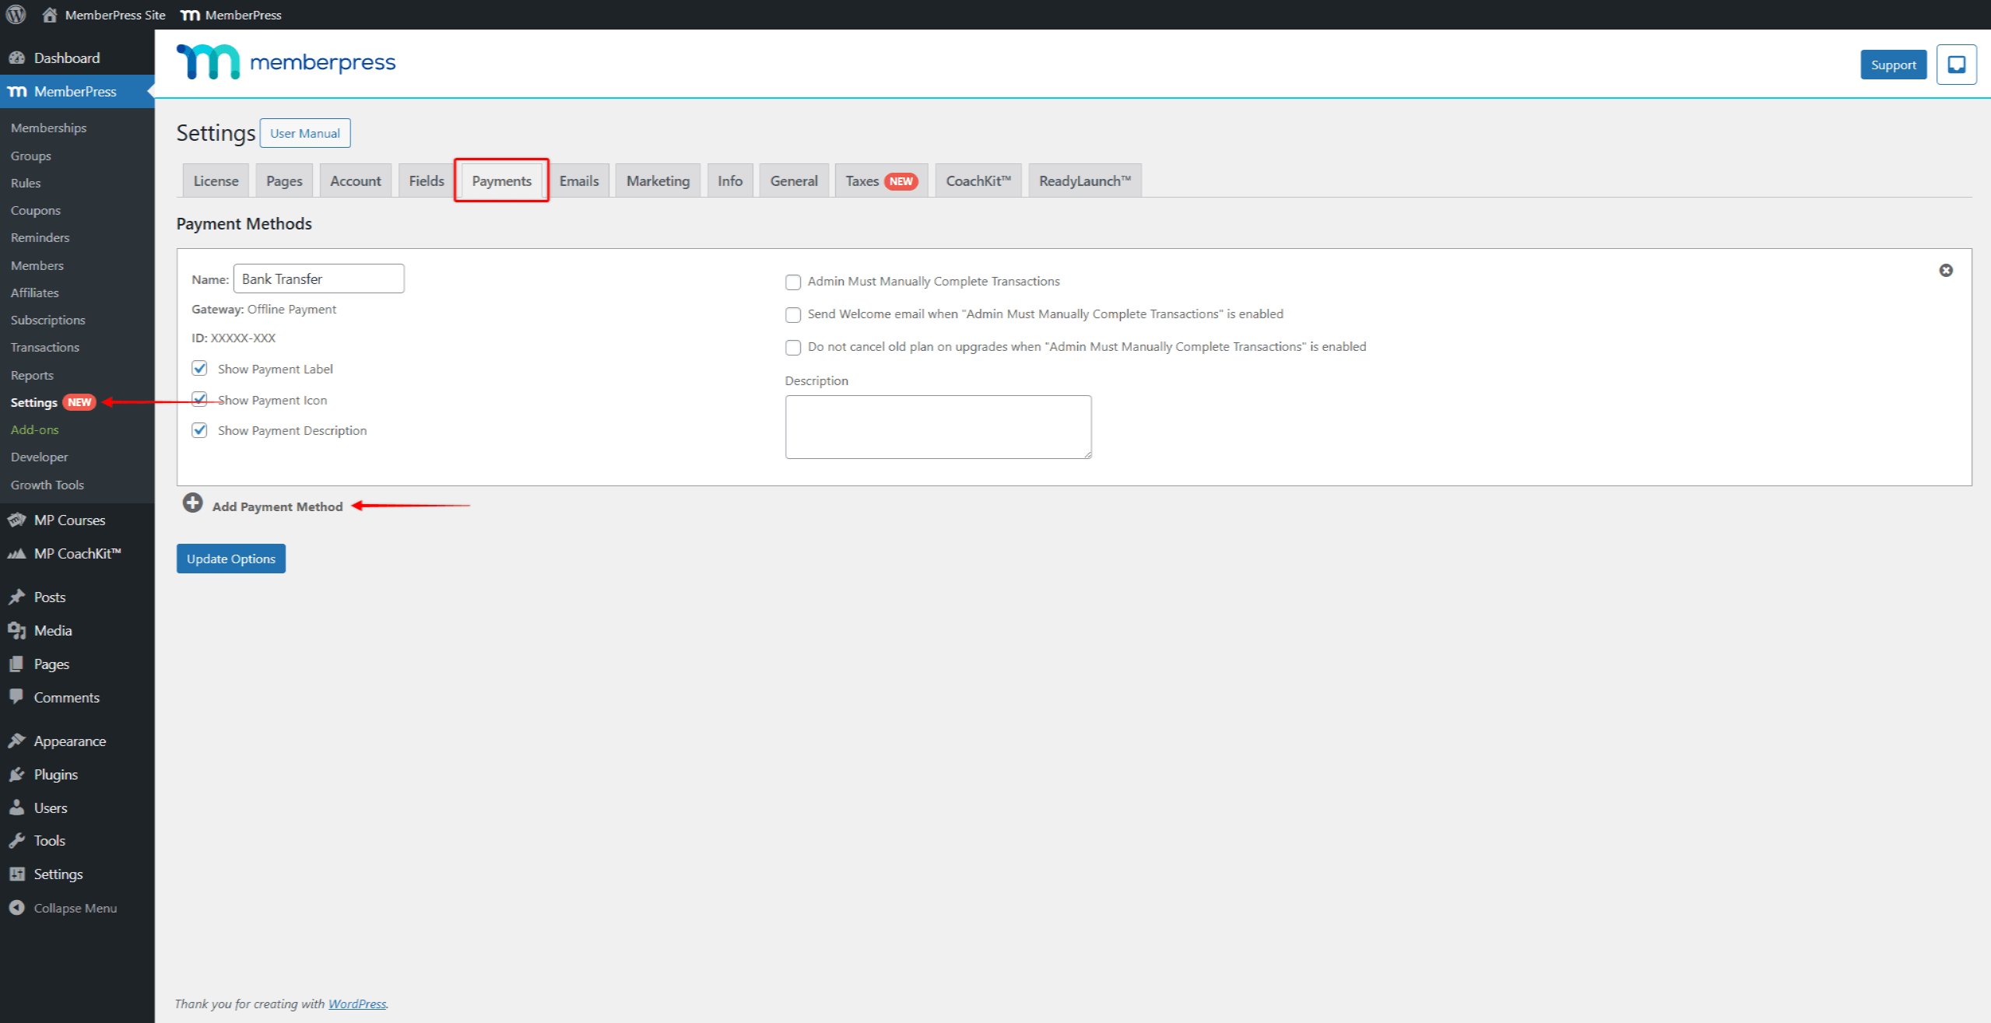Uncheck Show Payment Label

(200, 369)
